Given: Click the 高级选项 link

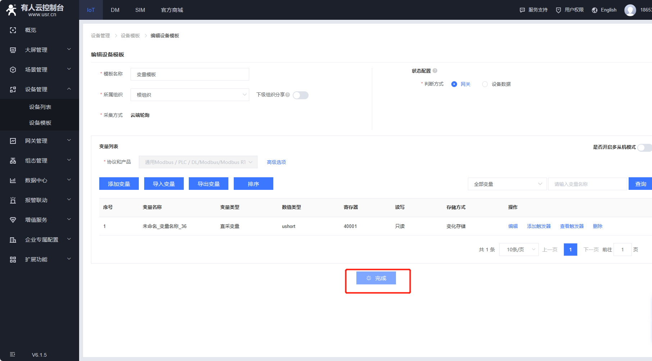Looking at the screenshot, I should [x=276, y=162].
